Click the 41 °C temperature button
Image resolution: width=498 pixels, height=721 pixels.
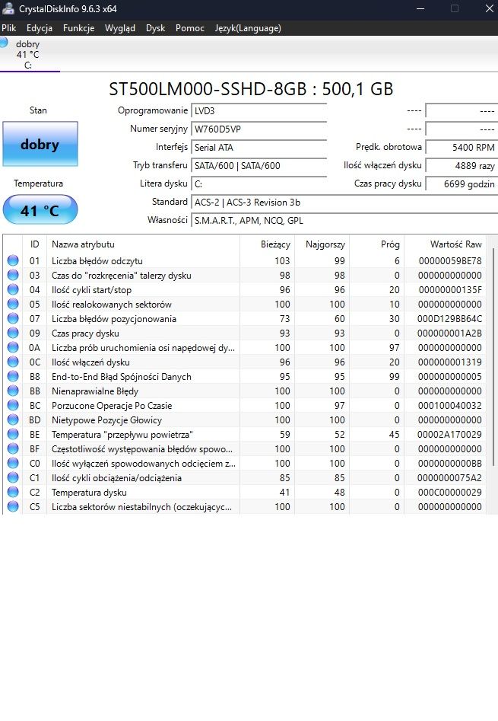click(x=40, y=209)
